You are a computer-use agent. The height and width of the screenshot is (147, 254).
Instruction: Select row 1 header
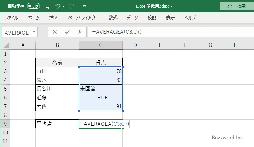(x=5, y=54)
